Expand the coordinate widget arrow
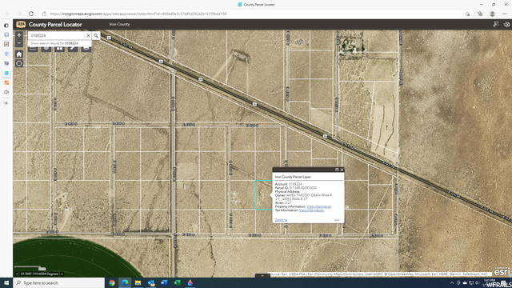 point(62,274)
